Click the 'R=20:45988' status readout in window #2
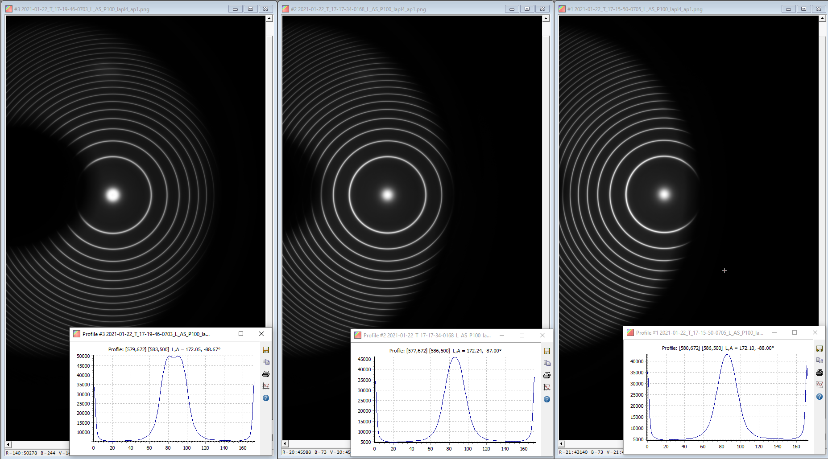Viewport: 828px width, 459px height. click(x=297, y=452)
